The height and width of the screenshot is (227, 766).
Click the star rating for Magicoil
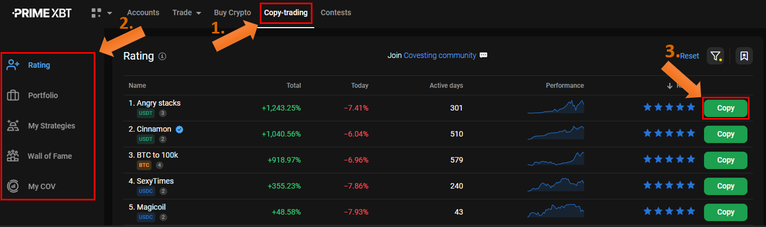[x=669, y=212]
